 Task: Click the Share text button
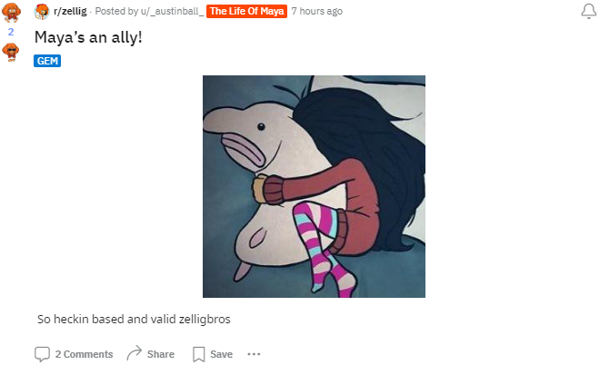click(x=161, y=354)
